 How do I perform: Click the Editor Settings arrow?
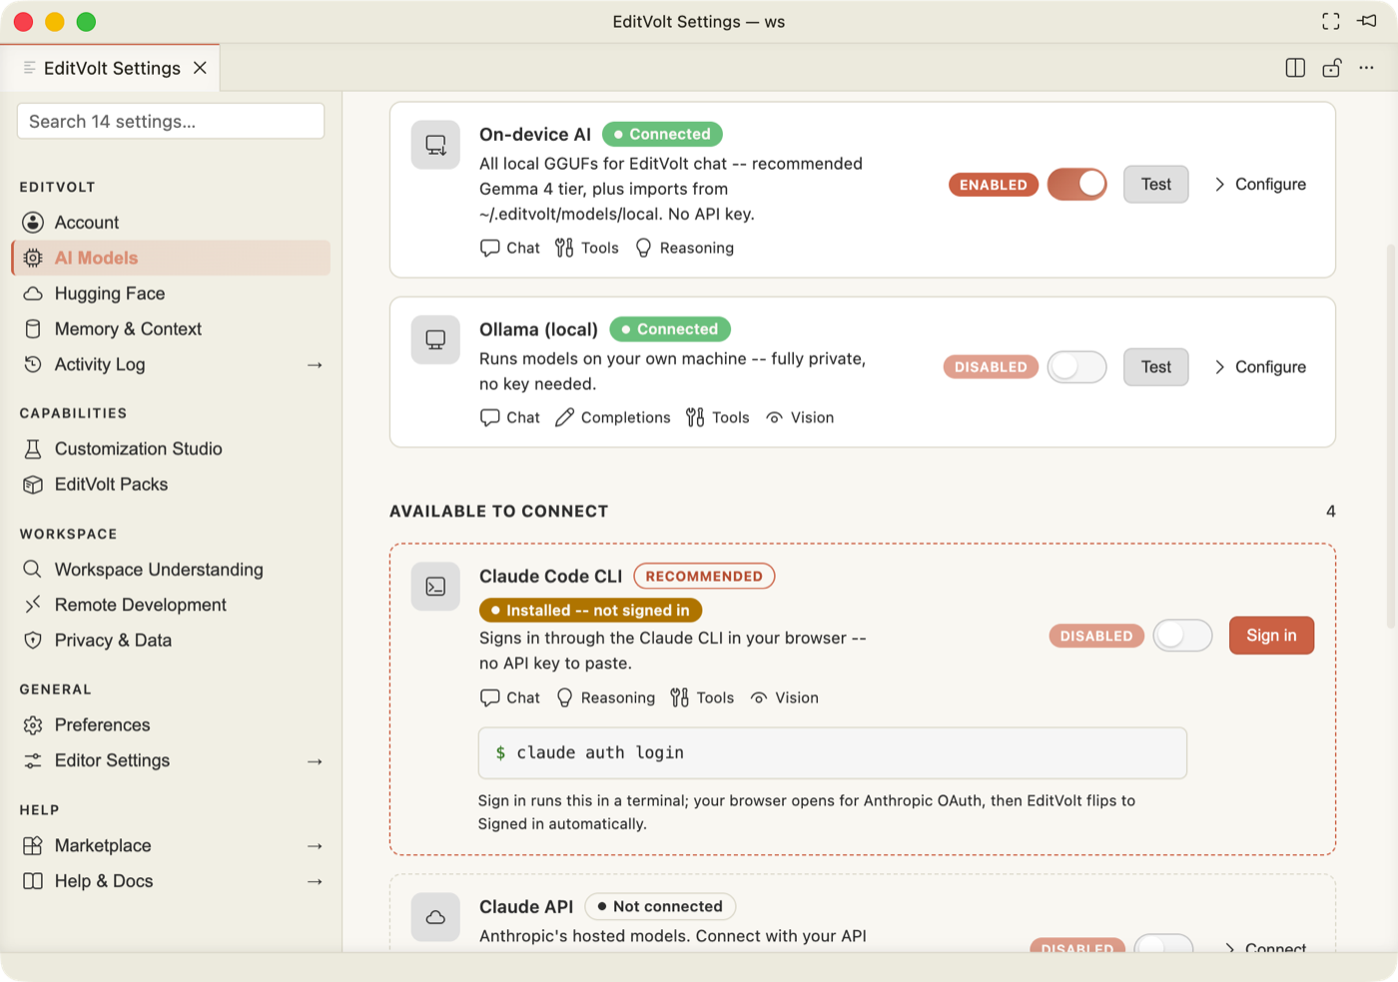[x=315, y=761]
